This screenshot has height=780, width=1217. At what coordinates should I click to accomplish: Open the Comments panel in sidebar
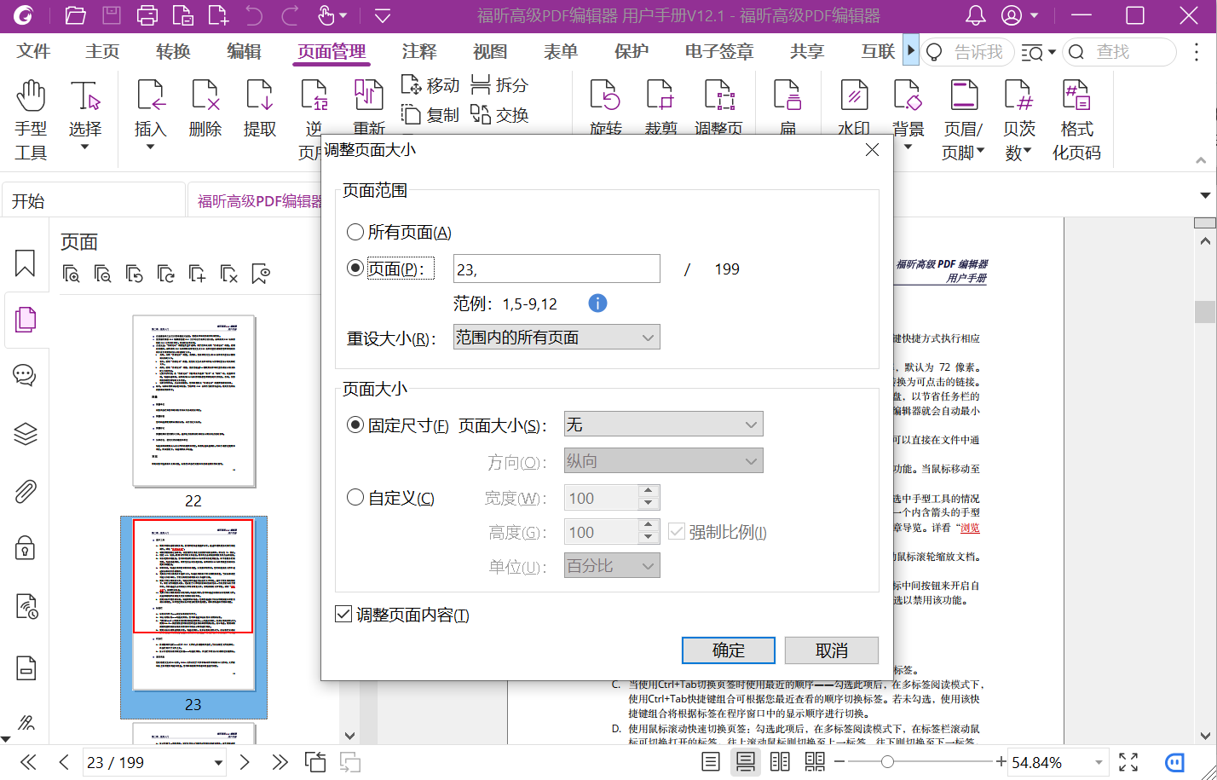(25, 375)
